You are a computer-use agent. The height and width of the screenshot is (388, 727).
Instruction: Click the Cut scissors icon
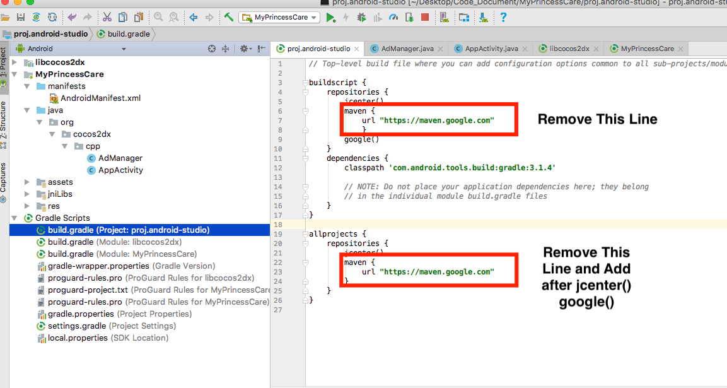pos(107,18)
